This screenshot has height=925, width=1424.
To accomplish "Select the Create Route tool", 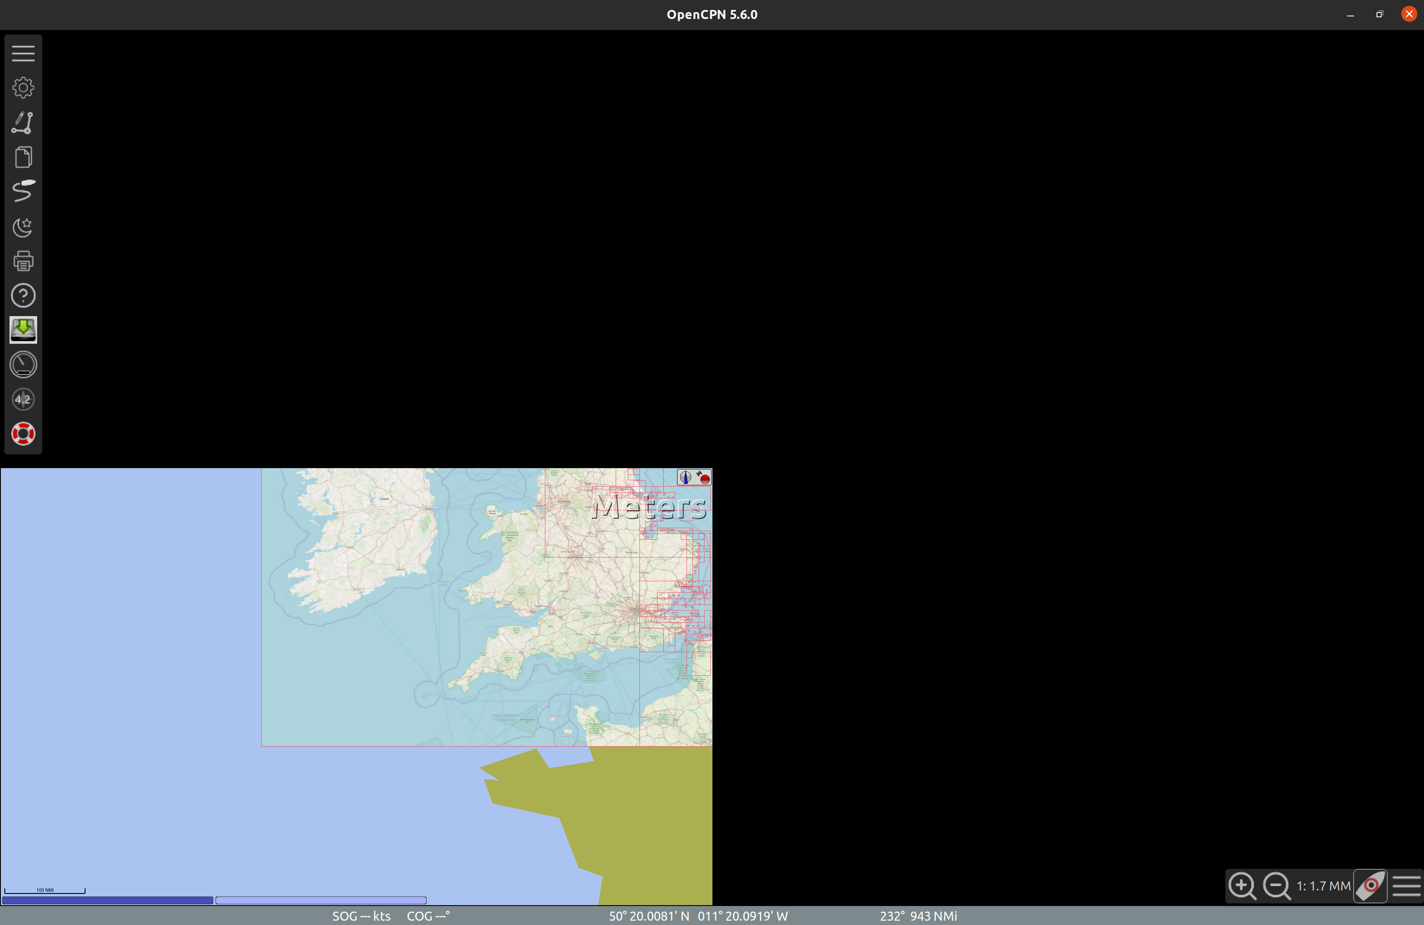I will click(x=23, y=123).
